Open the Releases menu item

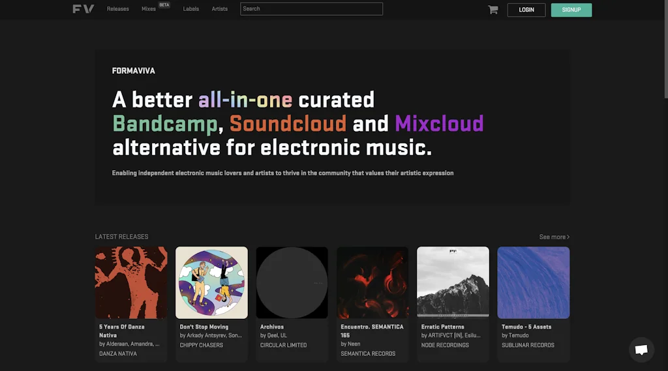click(118, 9)
